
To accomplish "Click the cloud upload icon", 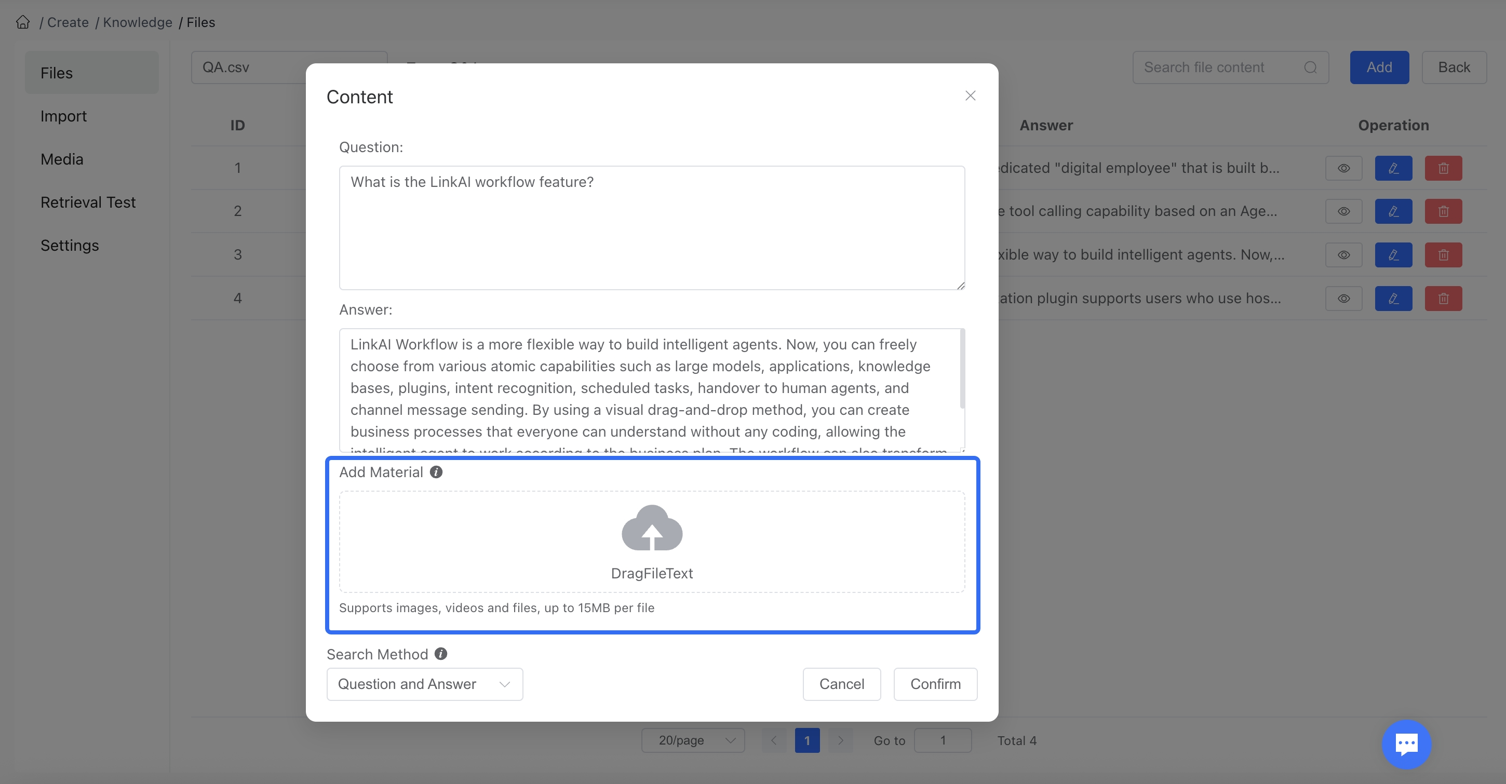I will (x=652, y=528).
